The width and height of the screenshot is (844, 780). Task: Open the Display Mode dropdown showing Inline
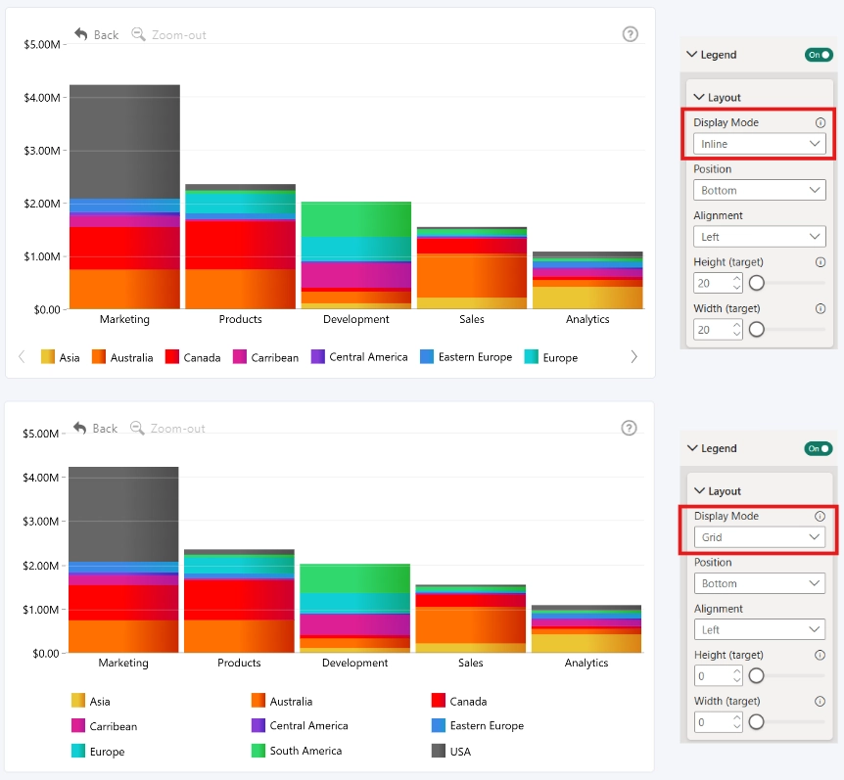(760, 144)
